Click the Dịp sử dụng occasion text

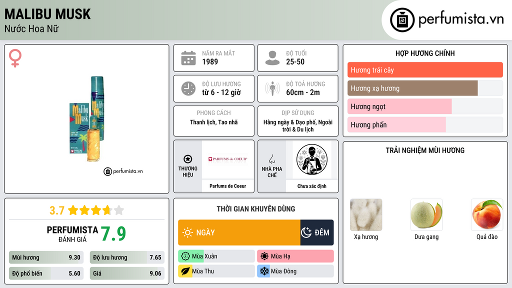[x=298, y=125]
